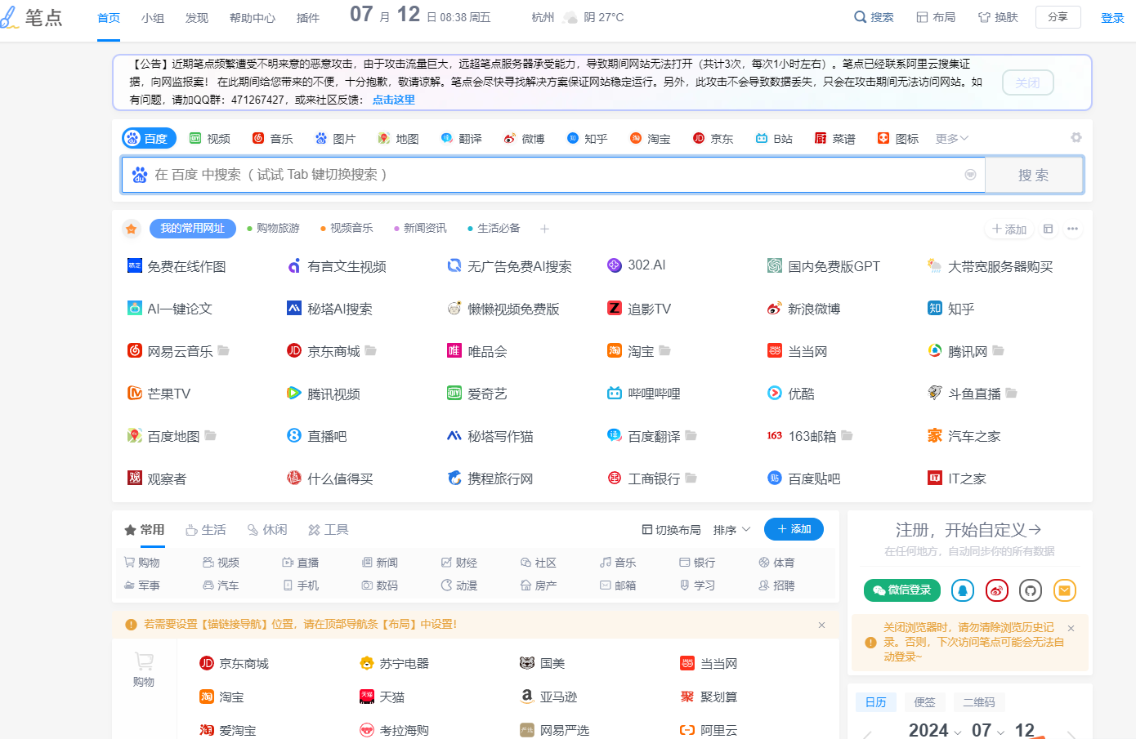Image resolution: width=1136 pixels, height=739 pixels.
Task: Open 哔哩哔哩 shortcut
Action: [x=644, y=394]
